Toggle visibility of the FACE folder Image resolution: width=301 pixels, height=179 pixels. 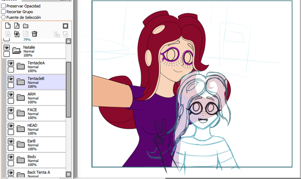[11, 110]
